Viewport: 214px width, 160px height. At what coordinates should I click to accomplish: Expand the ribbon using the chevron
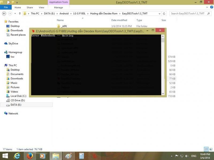[207, 7]
